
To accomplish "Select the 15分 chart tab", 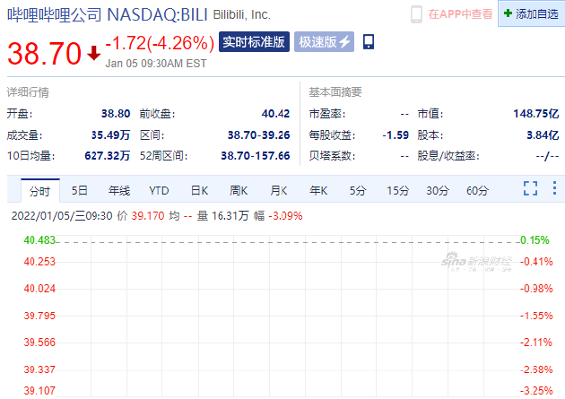I will coord(397,190).
